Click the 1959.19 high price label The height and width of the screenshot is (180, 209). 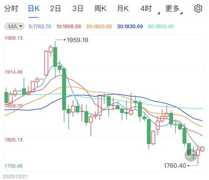pyautogui.click(x=77, y=40)
